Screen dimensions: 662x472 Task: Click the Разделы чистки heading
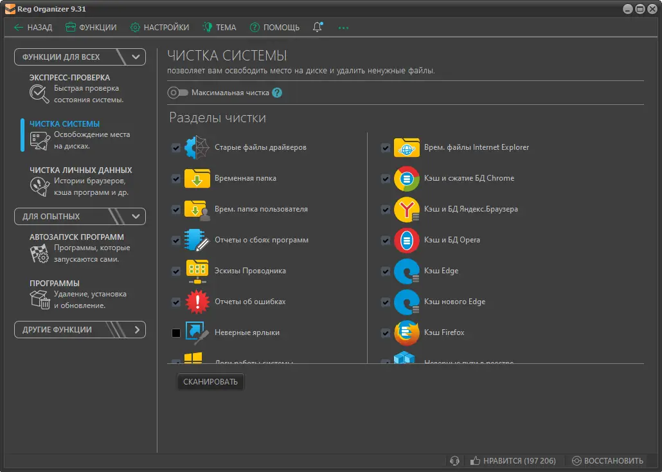217,118
